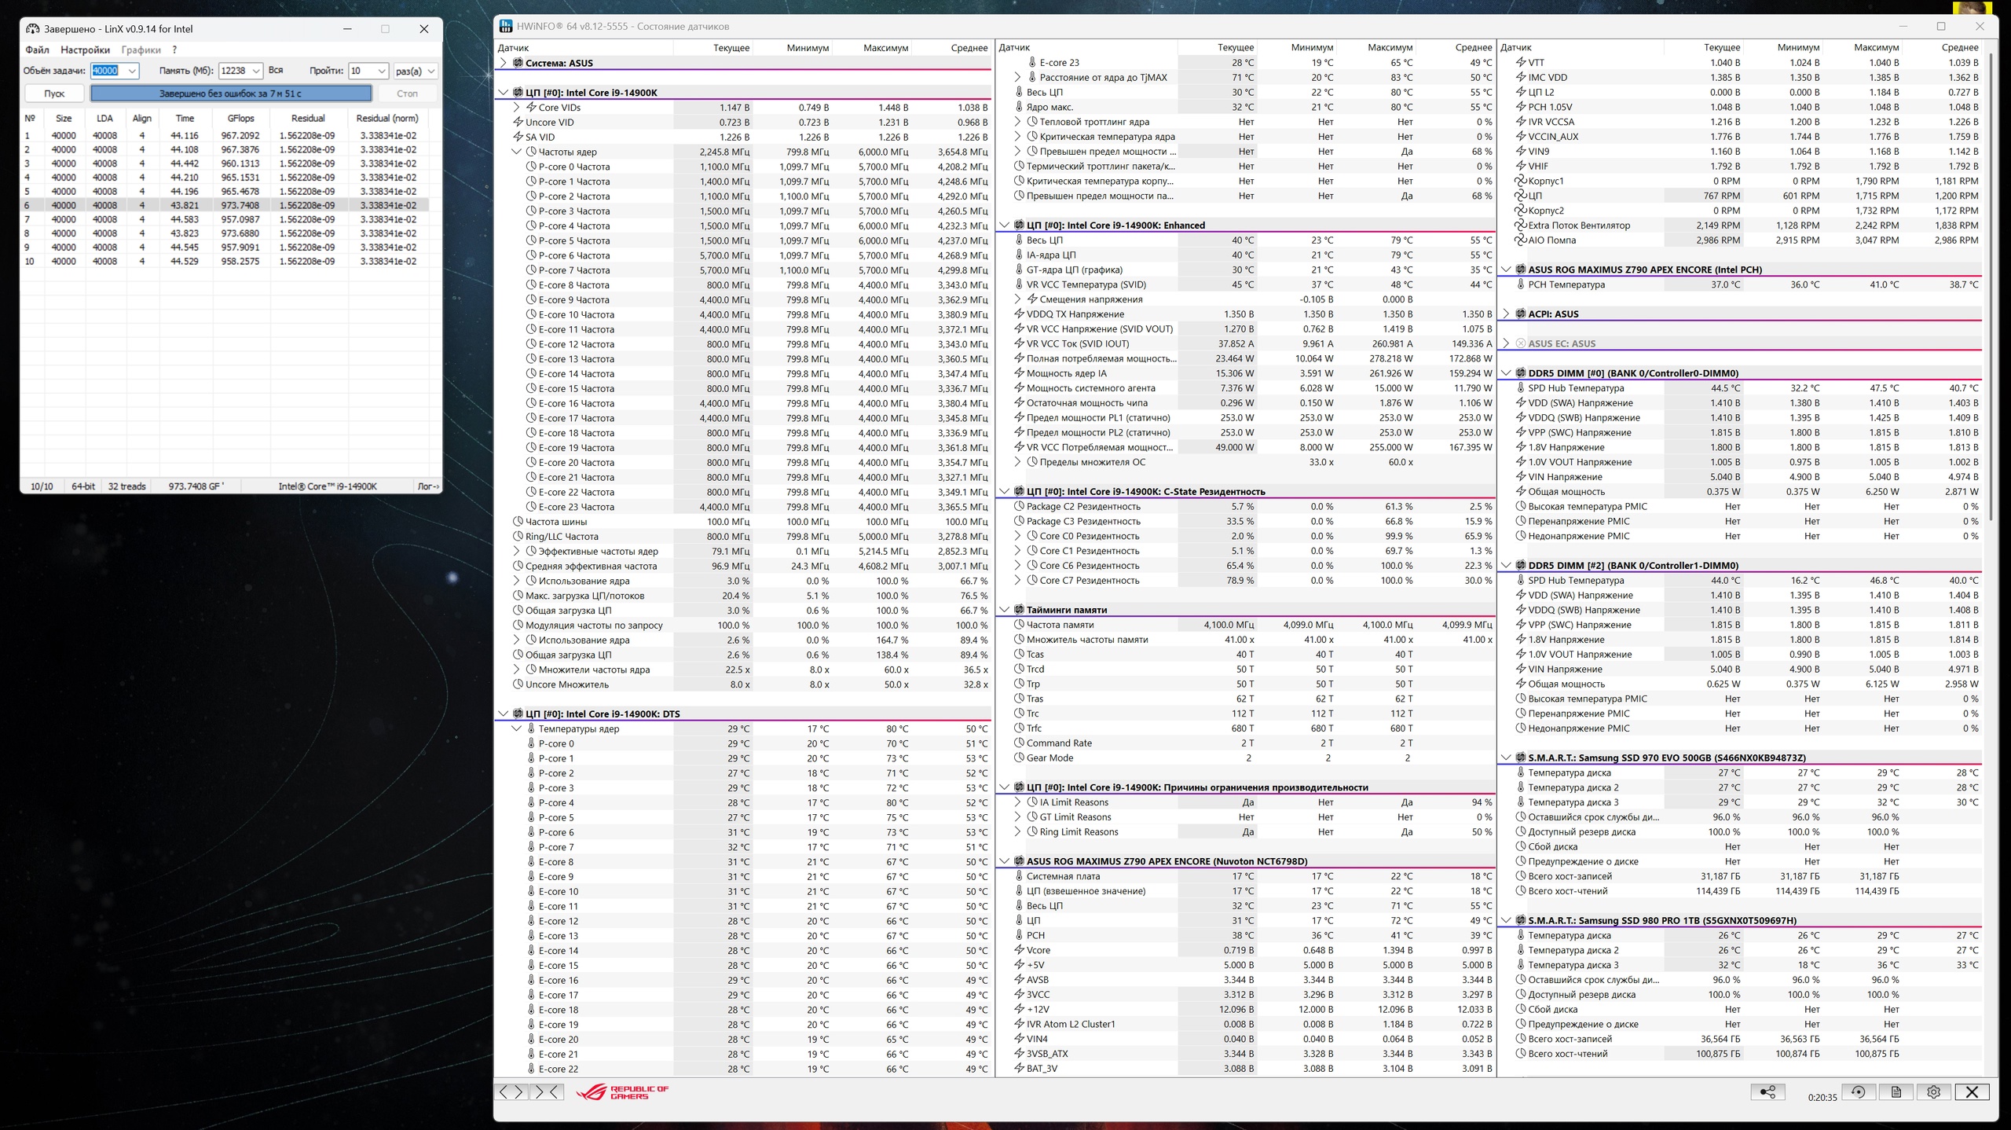Expand the IA Limit Reasons row
This screenshot has height=1130, width=2011.
click(1018, 802)
